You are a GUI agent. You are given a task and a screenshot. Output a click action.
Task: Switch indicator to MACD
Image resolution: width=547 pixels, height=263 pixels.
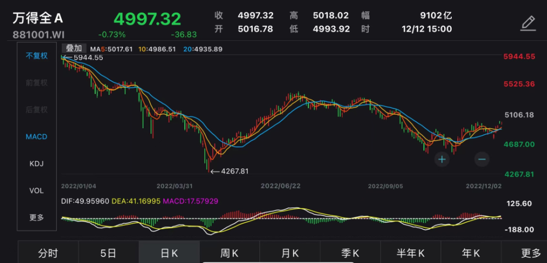pyautogui.click(x=37, y=137)
